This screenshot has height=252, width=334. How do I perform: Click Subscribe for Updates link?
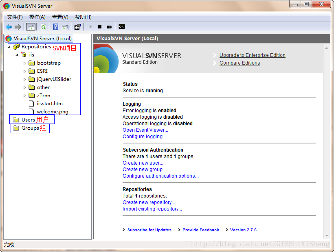coord(149,230)
